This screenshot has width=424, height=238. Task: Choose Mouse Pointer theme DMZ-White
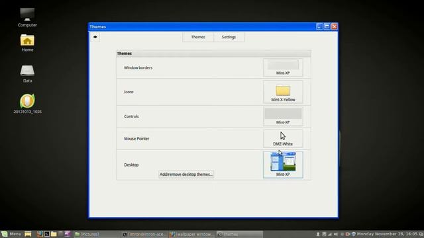283,139
